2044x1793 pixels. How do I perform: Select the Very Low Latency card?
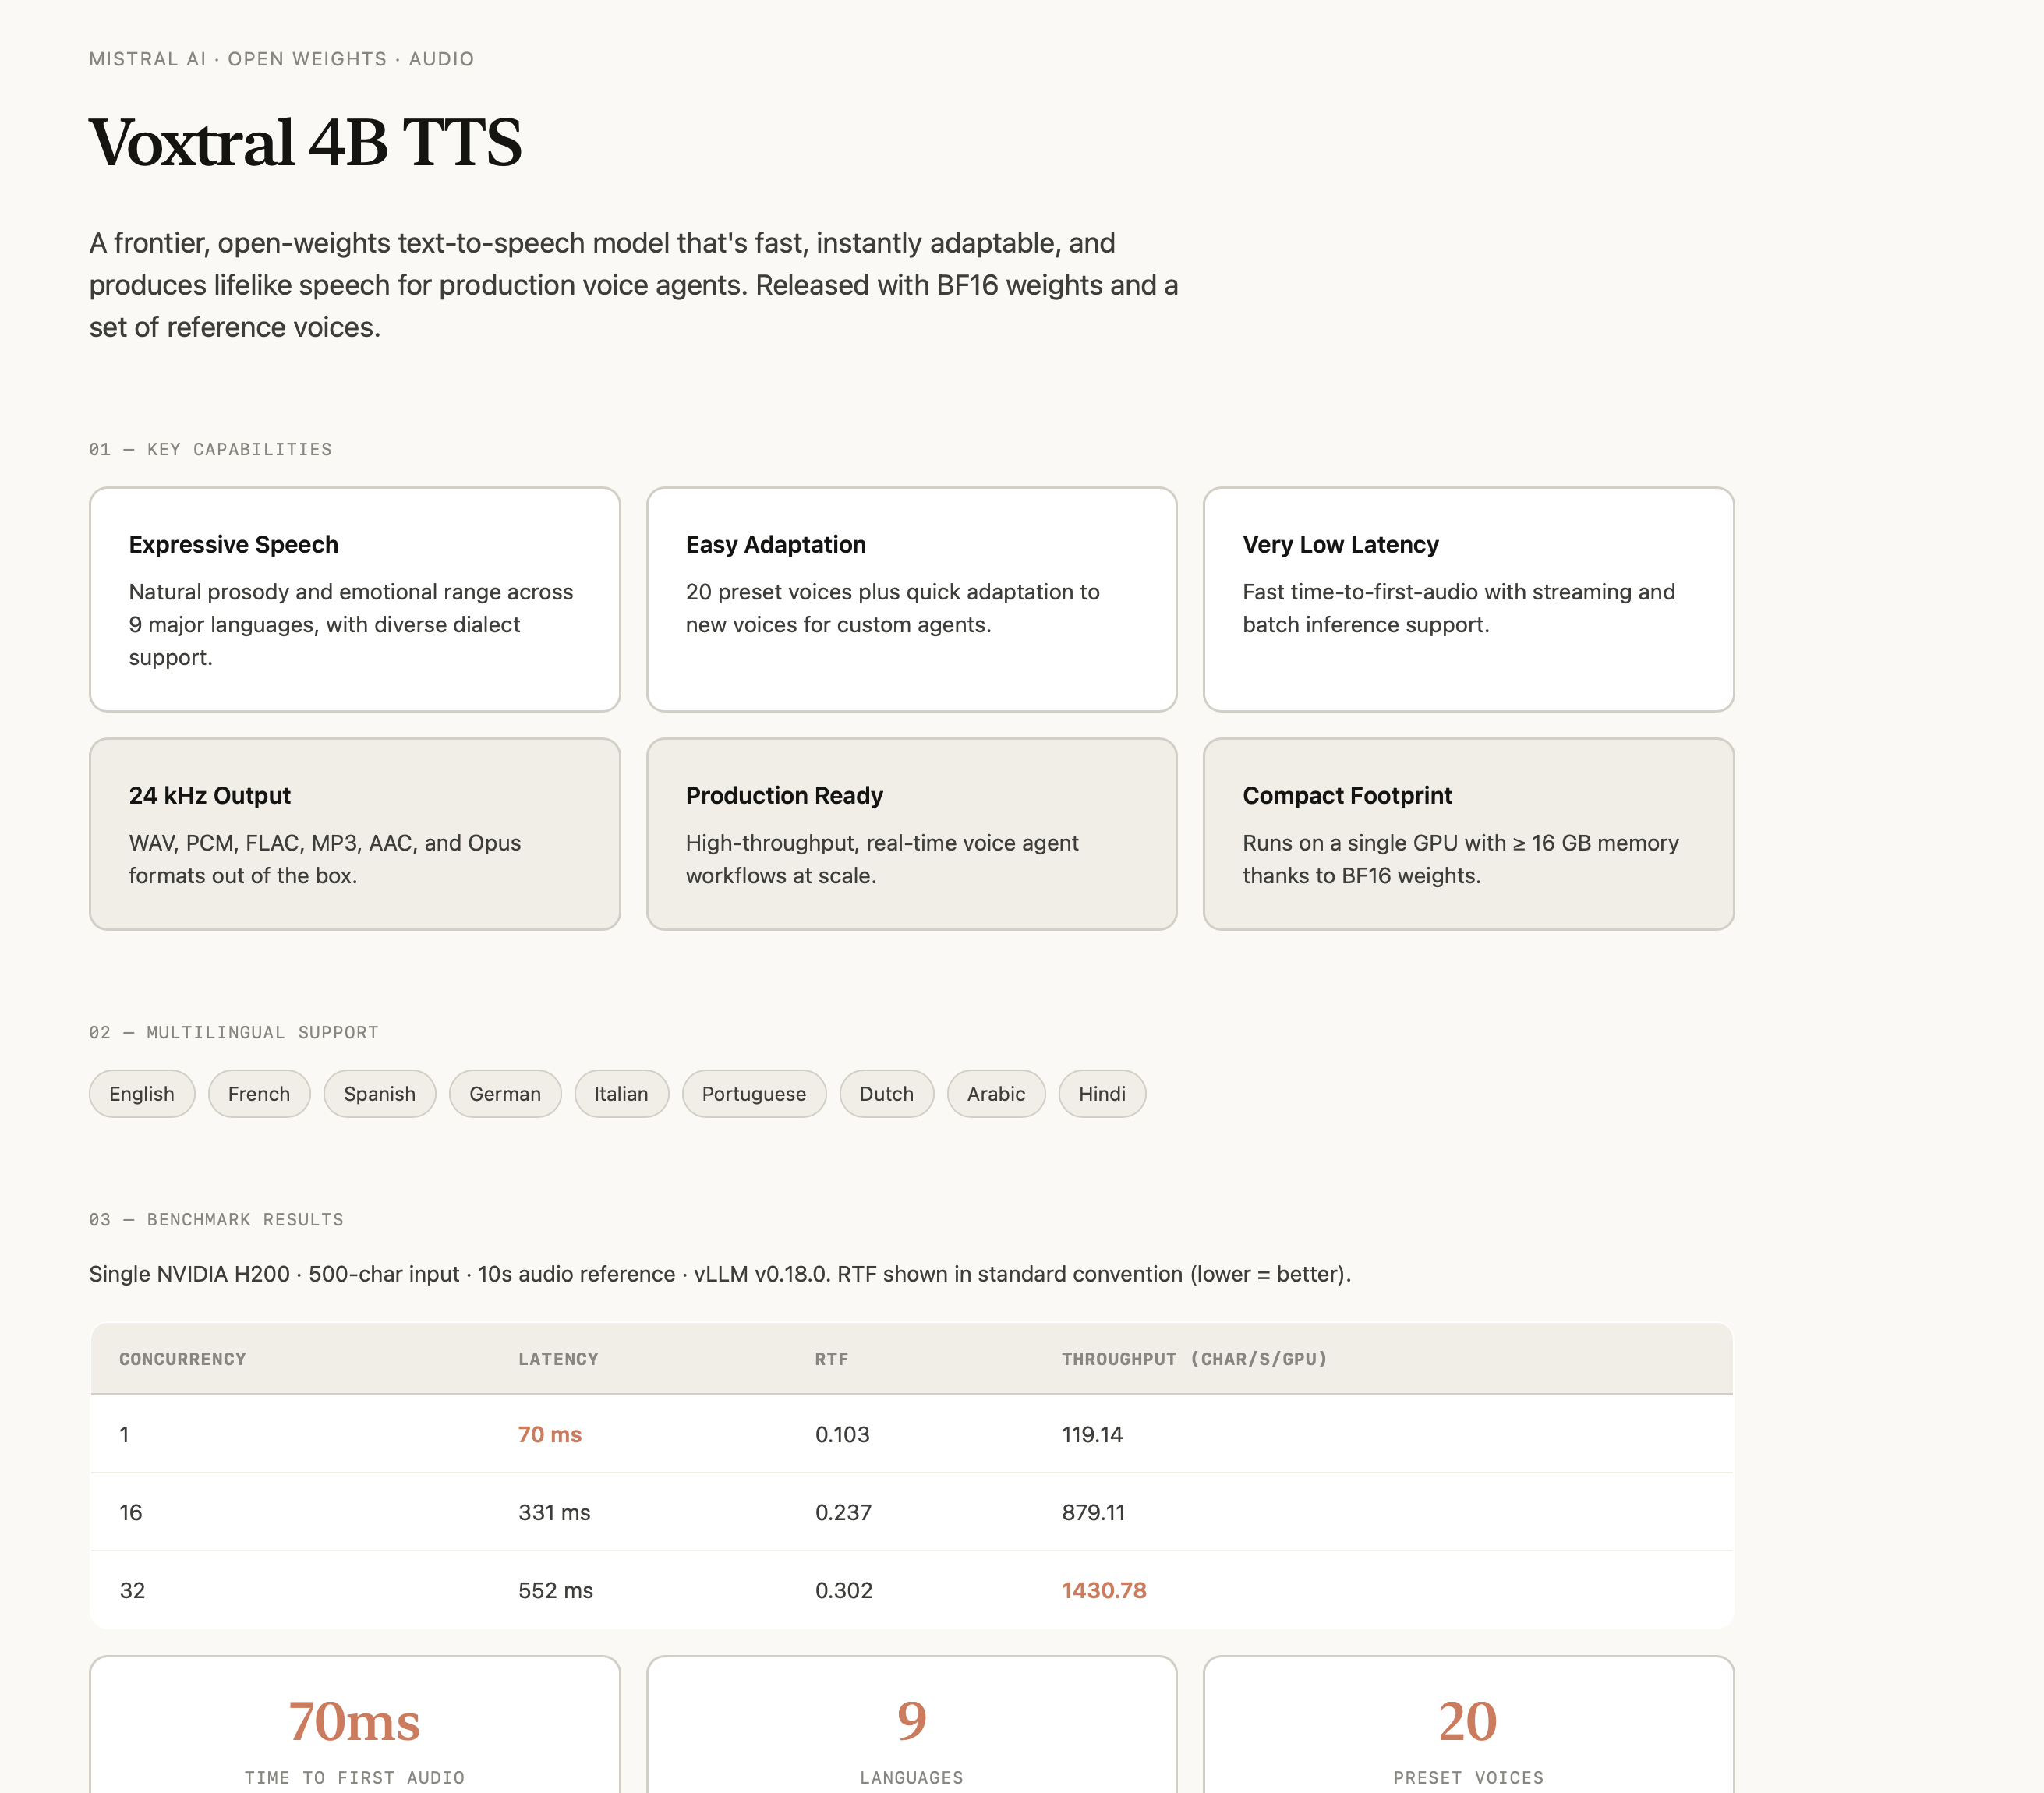click(1468, 599)
